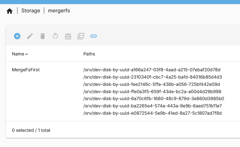
Task: Go to the home dashboard icon
Action: pyautogui.click(x=10, y=11)
